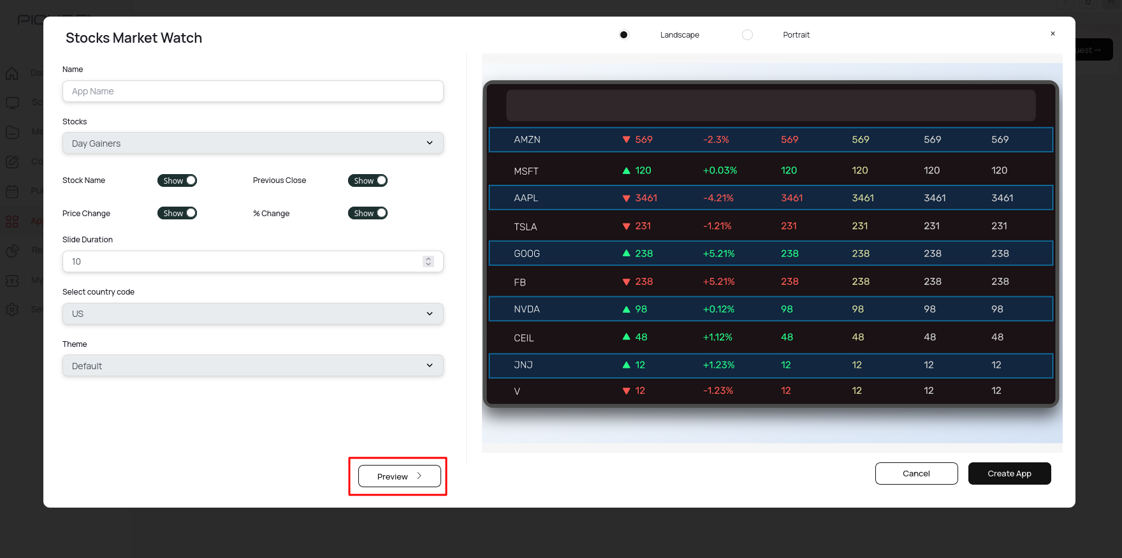Select the Portrait orientation radio button
This screenshot has height=558, width=1122.
748,35
